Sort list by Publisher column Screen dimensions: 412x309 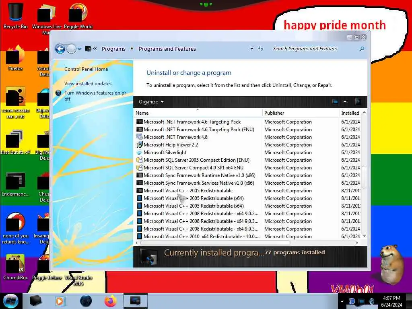301,113
